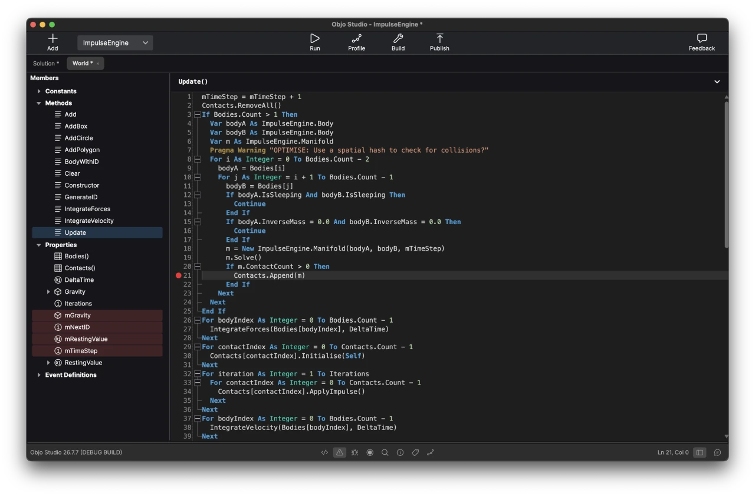Click the search magnifier icon in status bar

(385, 452)
